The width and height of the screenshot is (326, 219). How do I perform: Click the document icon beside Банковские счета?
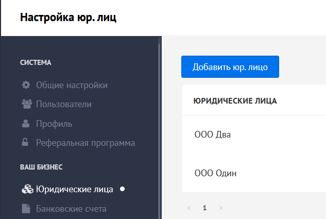(26, 209)
